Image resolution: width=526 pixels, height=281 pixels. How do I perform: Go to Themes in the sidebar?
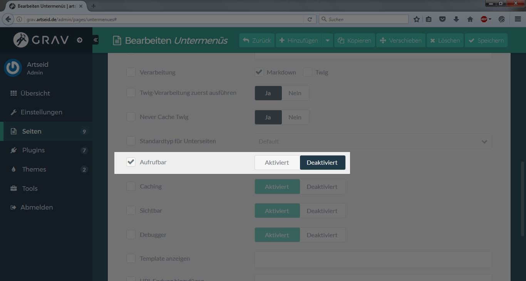click(34, 169)
